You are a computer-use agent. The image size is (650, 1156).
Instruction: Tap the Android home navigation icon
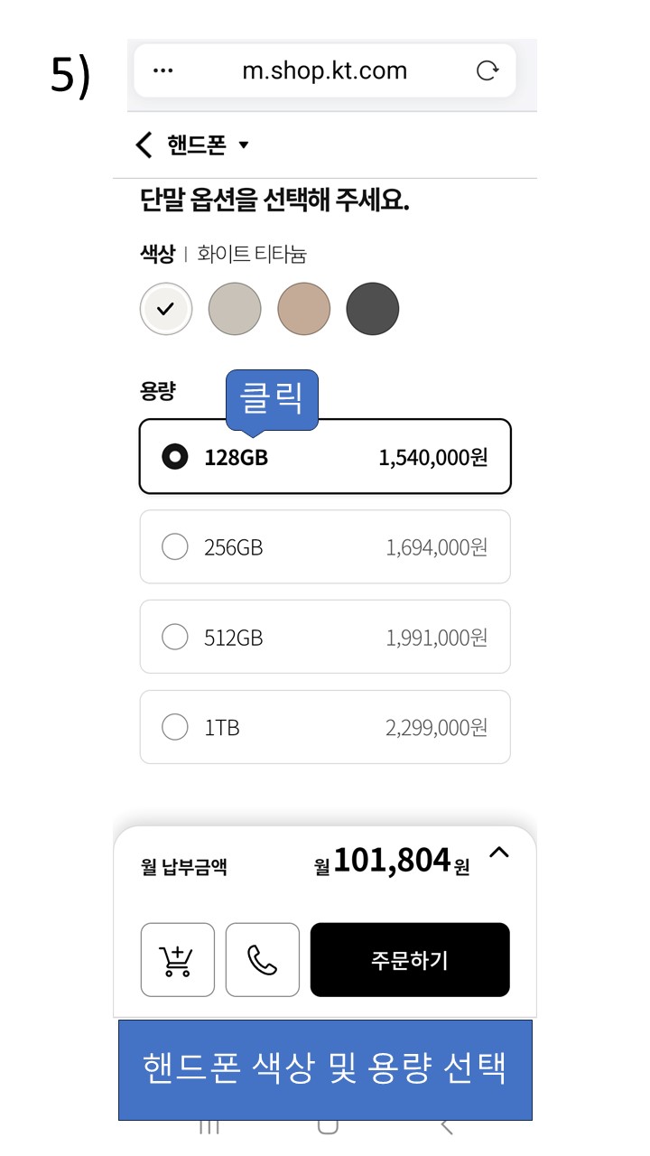[328, 1126]
